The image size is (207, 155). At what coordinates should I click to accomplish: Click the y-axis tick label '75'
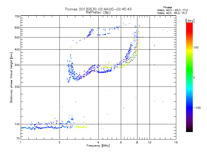tap(18, 138)
